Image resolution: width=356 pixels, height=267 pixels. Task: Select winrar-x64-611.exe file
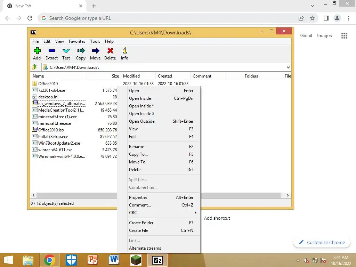(x=55, y=149)
